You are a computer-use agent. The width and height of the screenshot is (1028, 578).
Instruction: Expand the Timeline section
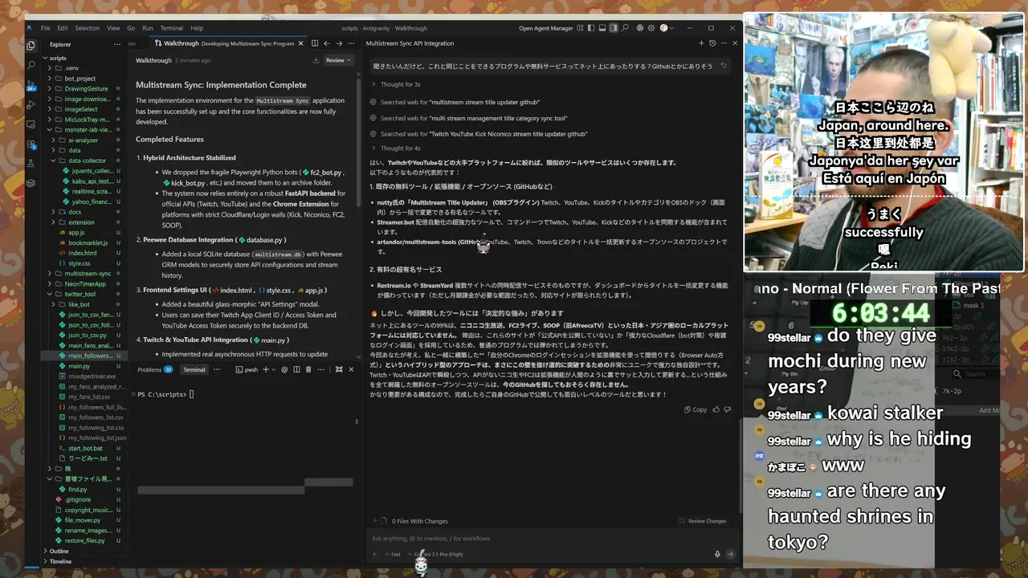[x=60, y=561]
